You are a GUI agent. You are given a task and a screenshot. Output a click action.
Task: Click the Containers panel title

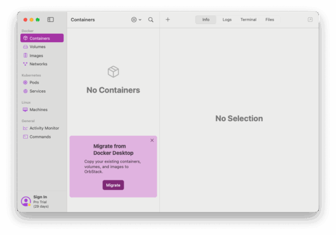point(83,20)
